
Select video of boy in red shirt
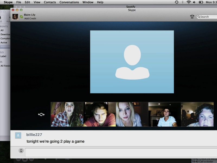pyautogui.click(x=100, y=114)
